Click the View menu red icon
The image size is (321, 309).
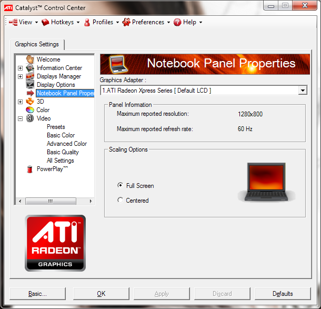(13, 22)
